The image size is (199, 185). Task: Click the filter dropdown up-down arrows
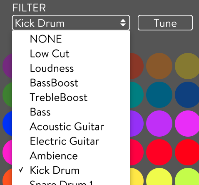tap(123, 23)
